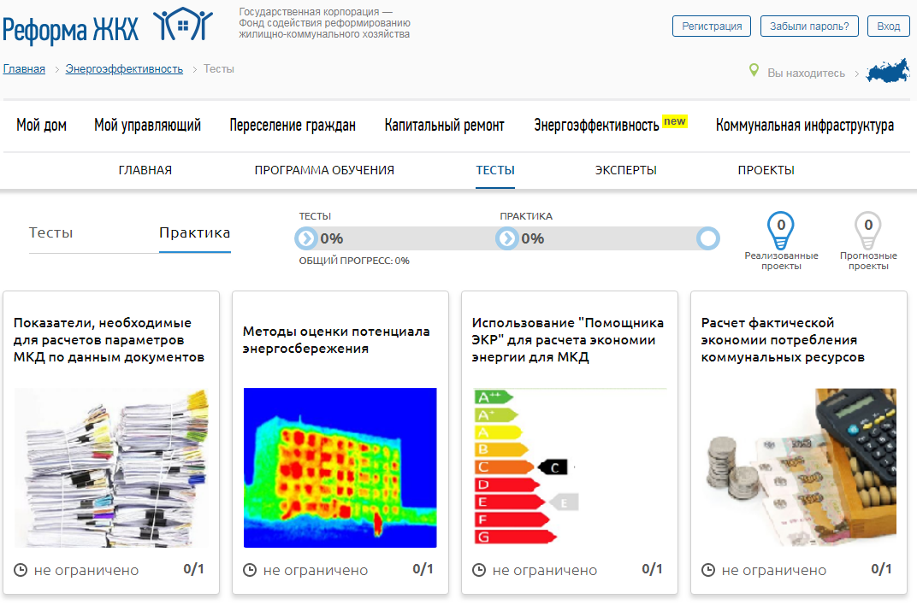Image resolution: width=917 pixels, height=605 pixels.
Task: Open the Капитальный ремонт menu
Action: (444, 126)
